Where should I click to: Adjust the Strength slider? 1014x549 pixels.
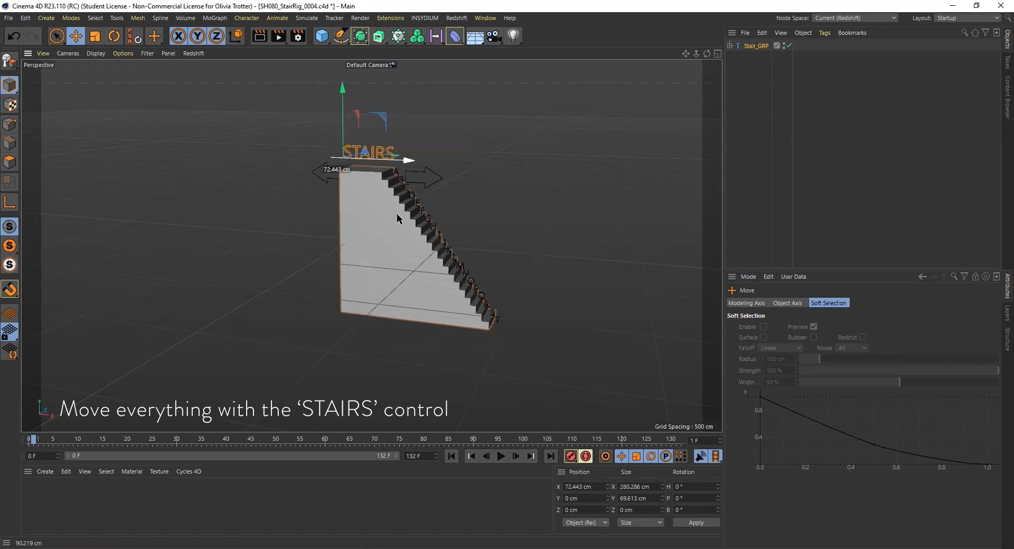click(x=898, y=371)
